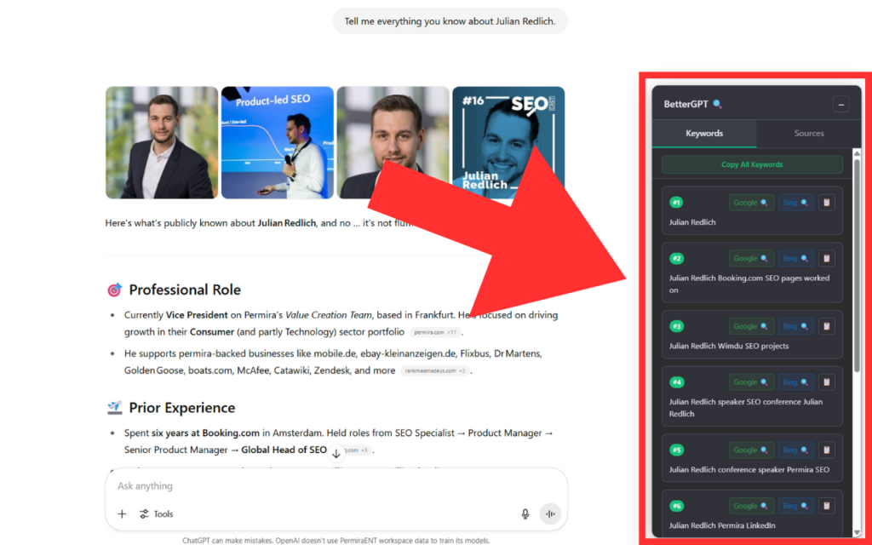Copy keyword #5 about Permira SEO

(826, 450)
